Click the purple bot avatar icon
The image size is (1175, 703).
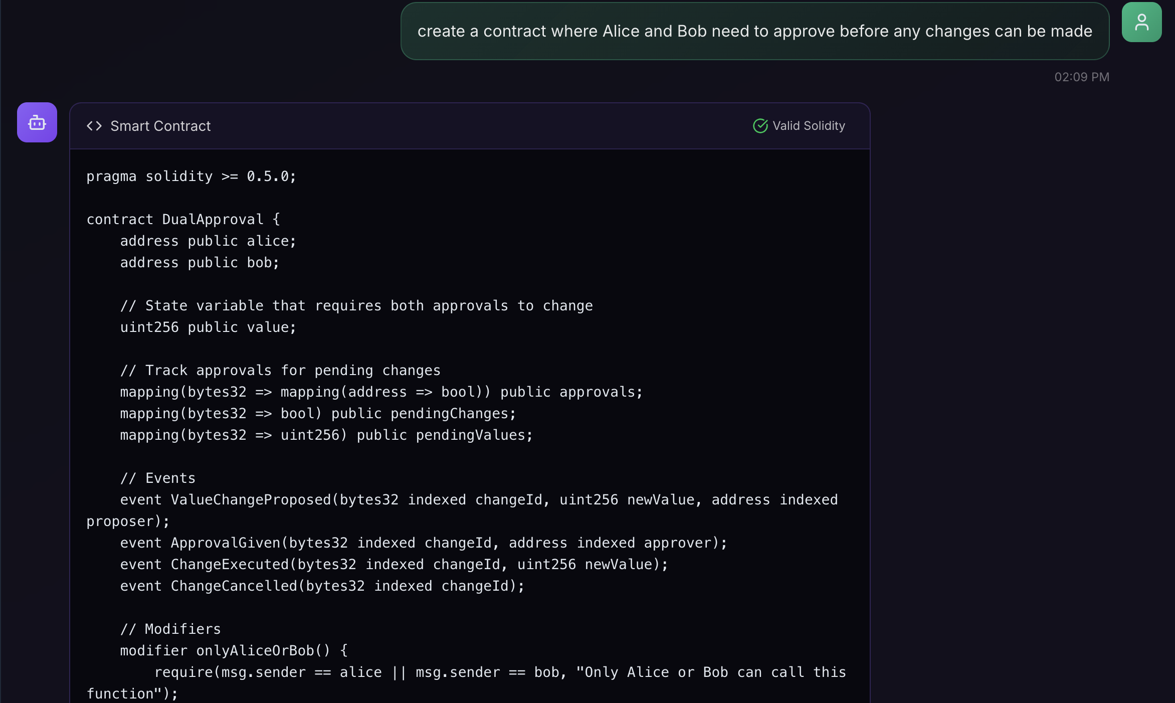click(x=37, y=122)
